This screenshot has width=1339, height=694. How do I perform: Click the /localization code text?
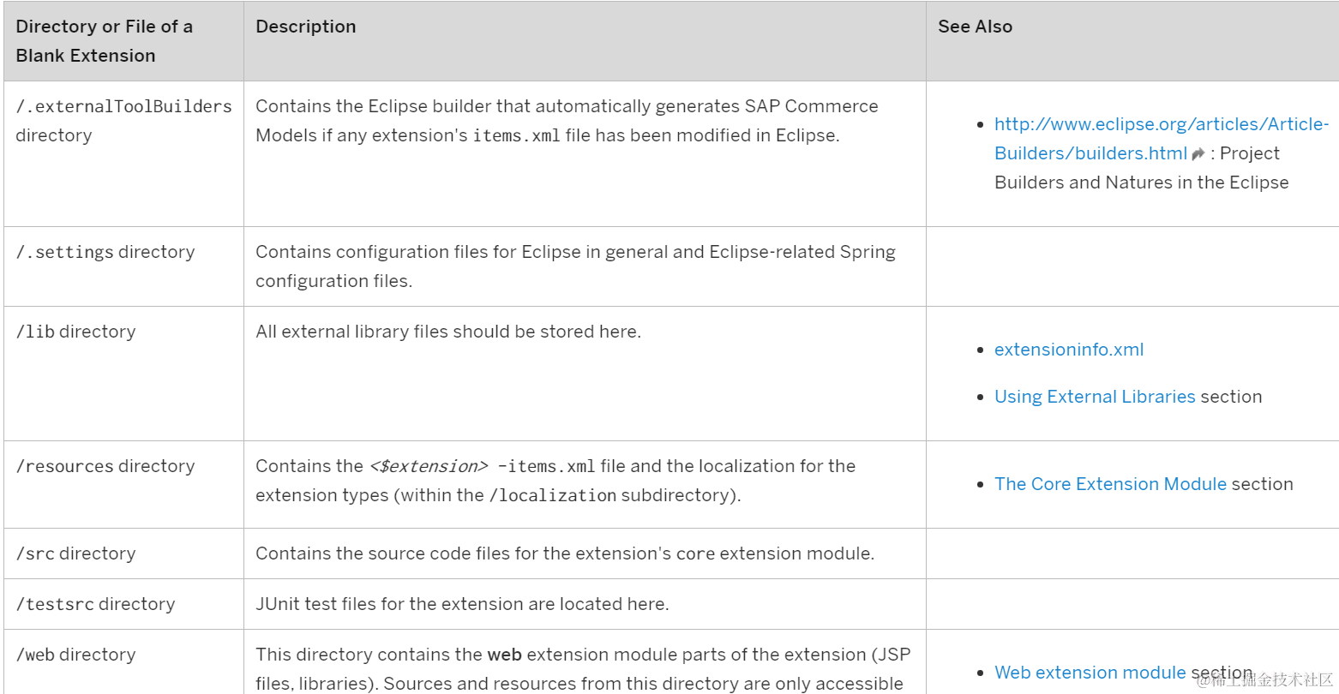[x=552, y=495]
